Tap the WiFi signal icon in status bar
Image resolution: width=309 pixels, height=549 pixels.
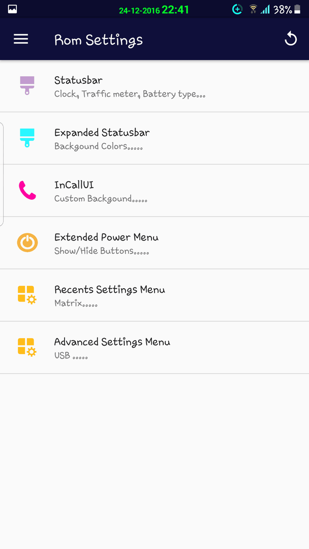tap(253, 10)
